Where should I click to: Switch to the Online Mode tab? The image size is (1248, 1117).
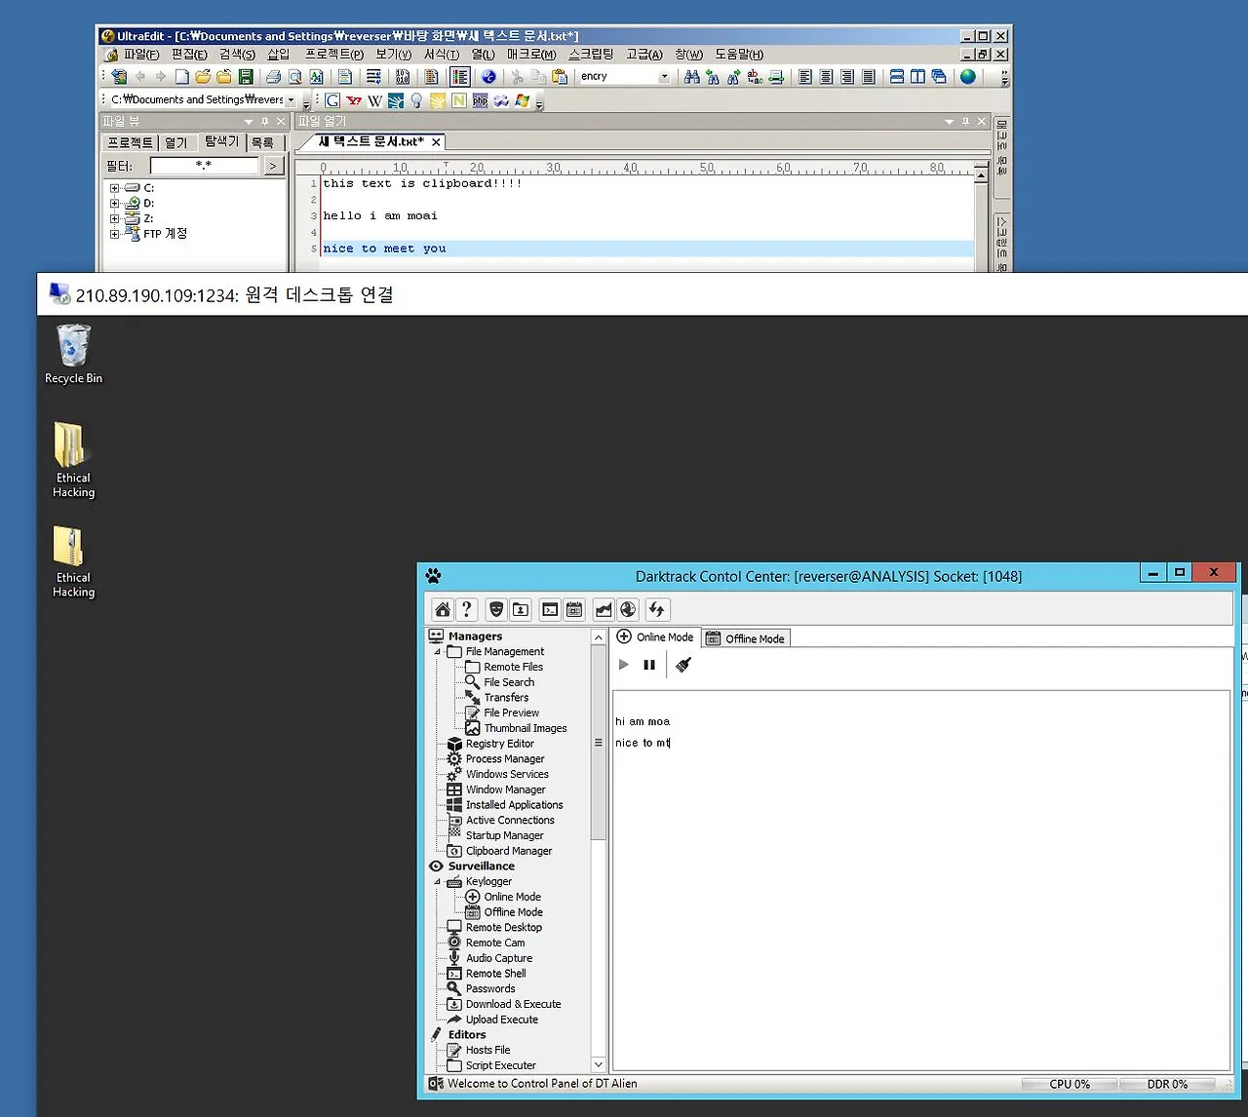point(655,637)
